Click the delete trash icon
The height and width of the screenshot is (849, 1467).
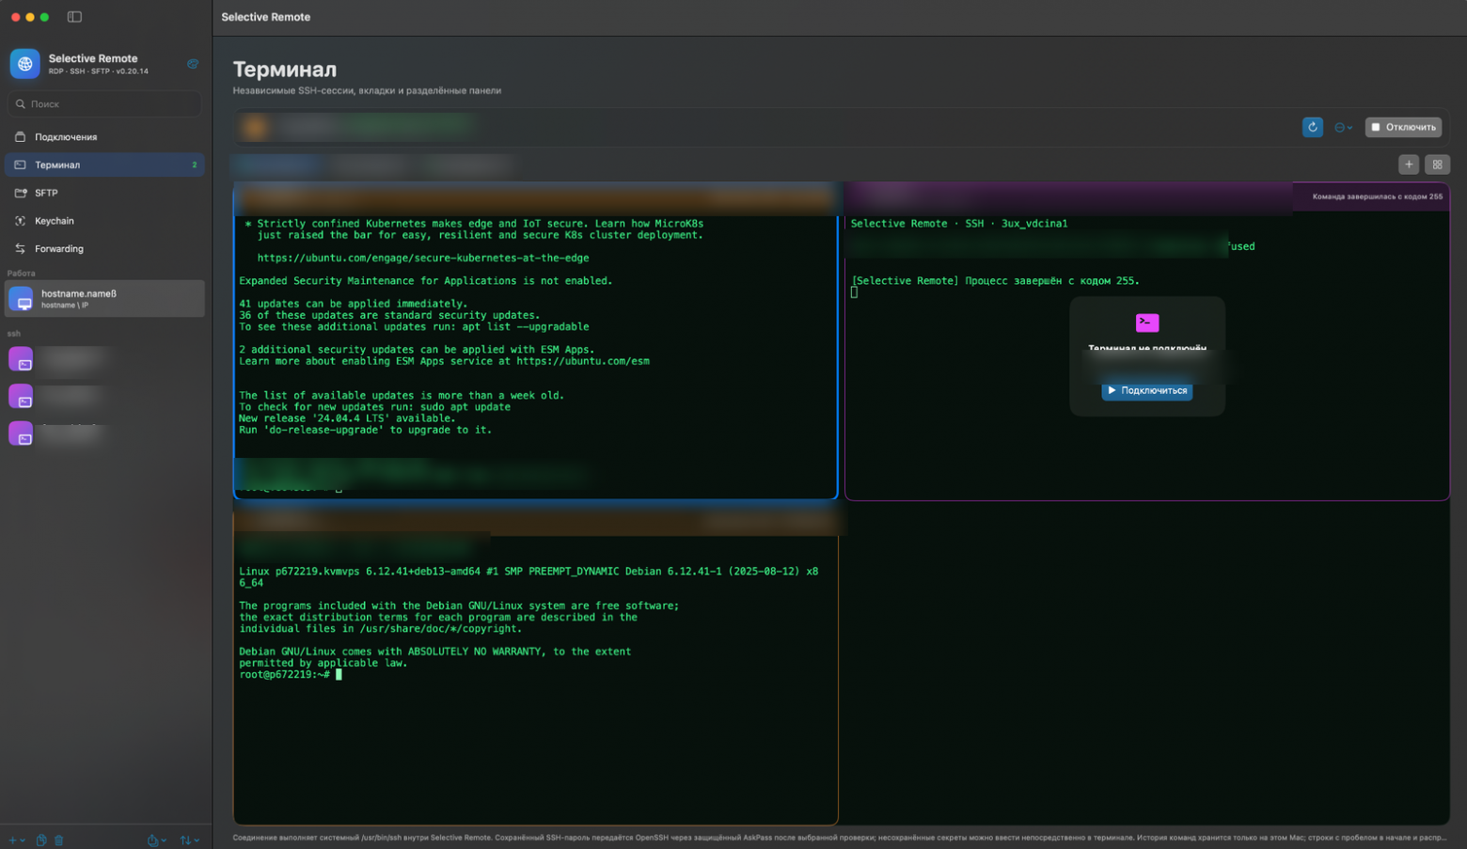tap(58, 841)
